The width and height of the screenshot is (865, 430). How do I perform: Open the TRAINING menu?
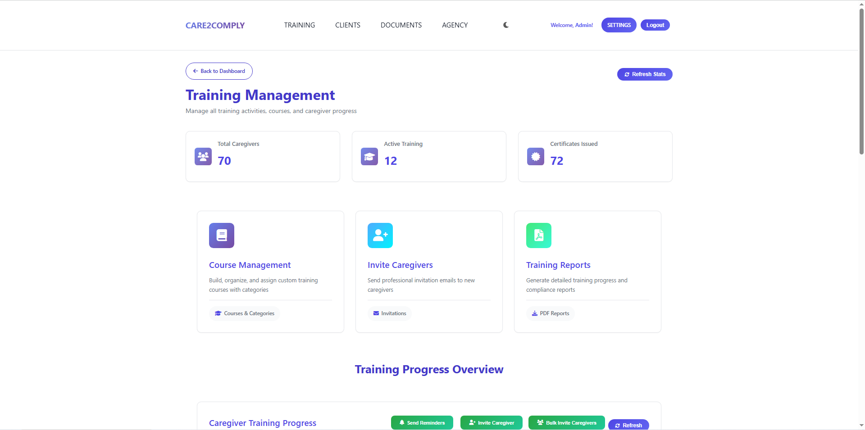299,25
